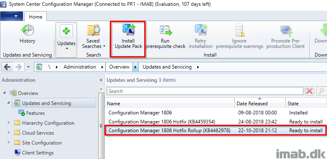The width and height of the screenshot is (327, 159).
Task: Click the breadcrumb root node icon
Action: 39,67
